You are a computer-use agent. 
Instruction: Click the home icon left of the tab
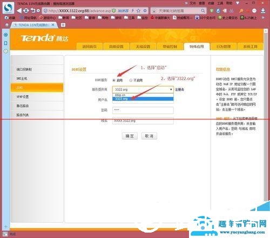(x=7, y=25)
